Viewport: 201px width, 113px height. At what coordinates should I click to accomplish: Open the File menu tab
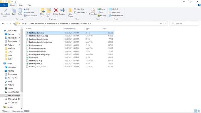(4, 5)
